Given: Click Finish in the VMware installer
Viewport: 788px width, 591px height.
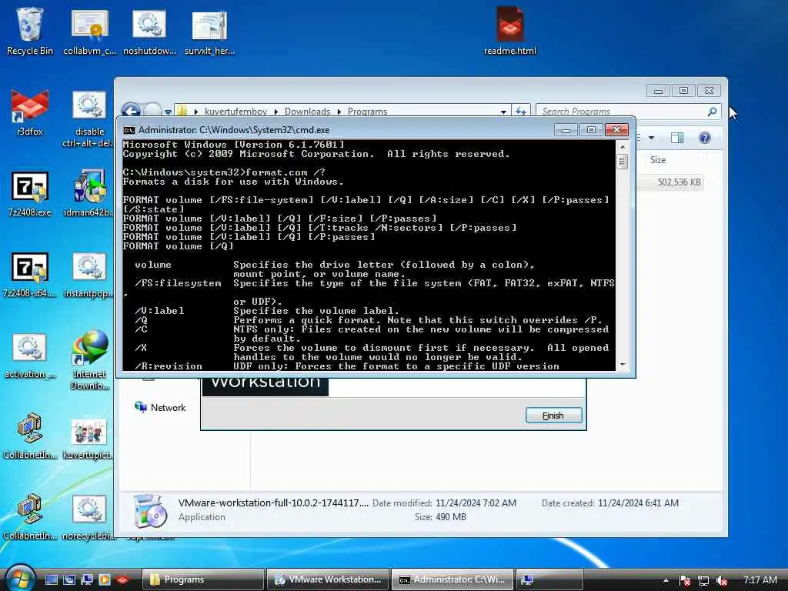Looking at the screenshot, I should (553, 416).
